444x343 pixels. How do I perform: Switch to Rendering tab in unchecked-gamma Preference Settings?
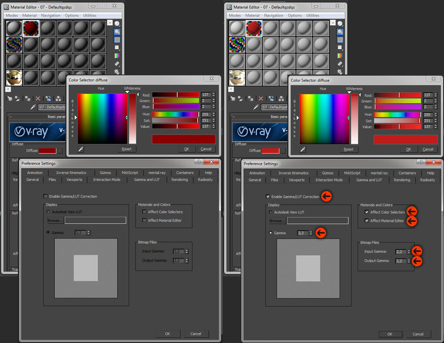(179, 180)
